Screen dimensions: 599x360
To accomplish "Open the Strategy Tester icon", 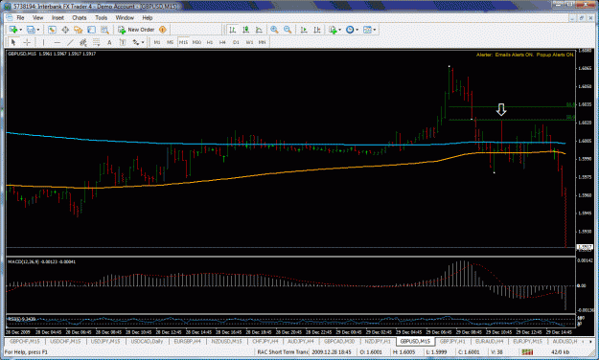I will [104, 30].
